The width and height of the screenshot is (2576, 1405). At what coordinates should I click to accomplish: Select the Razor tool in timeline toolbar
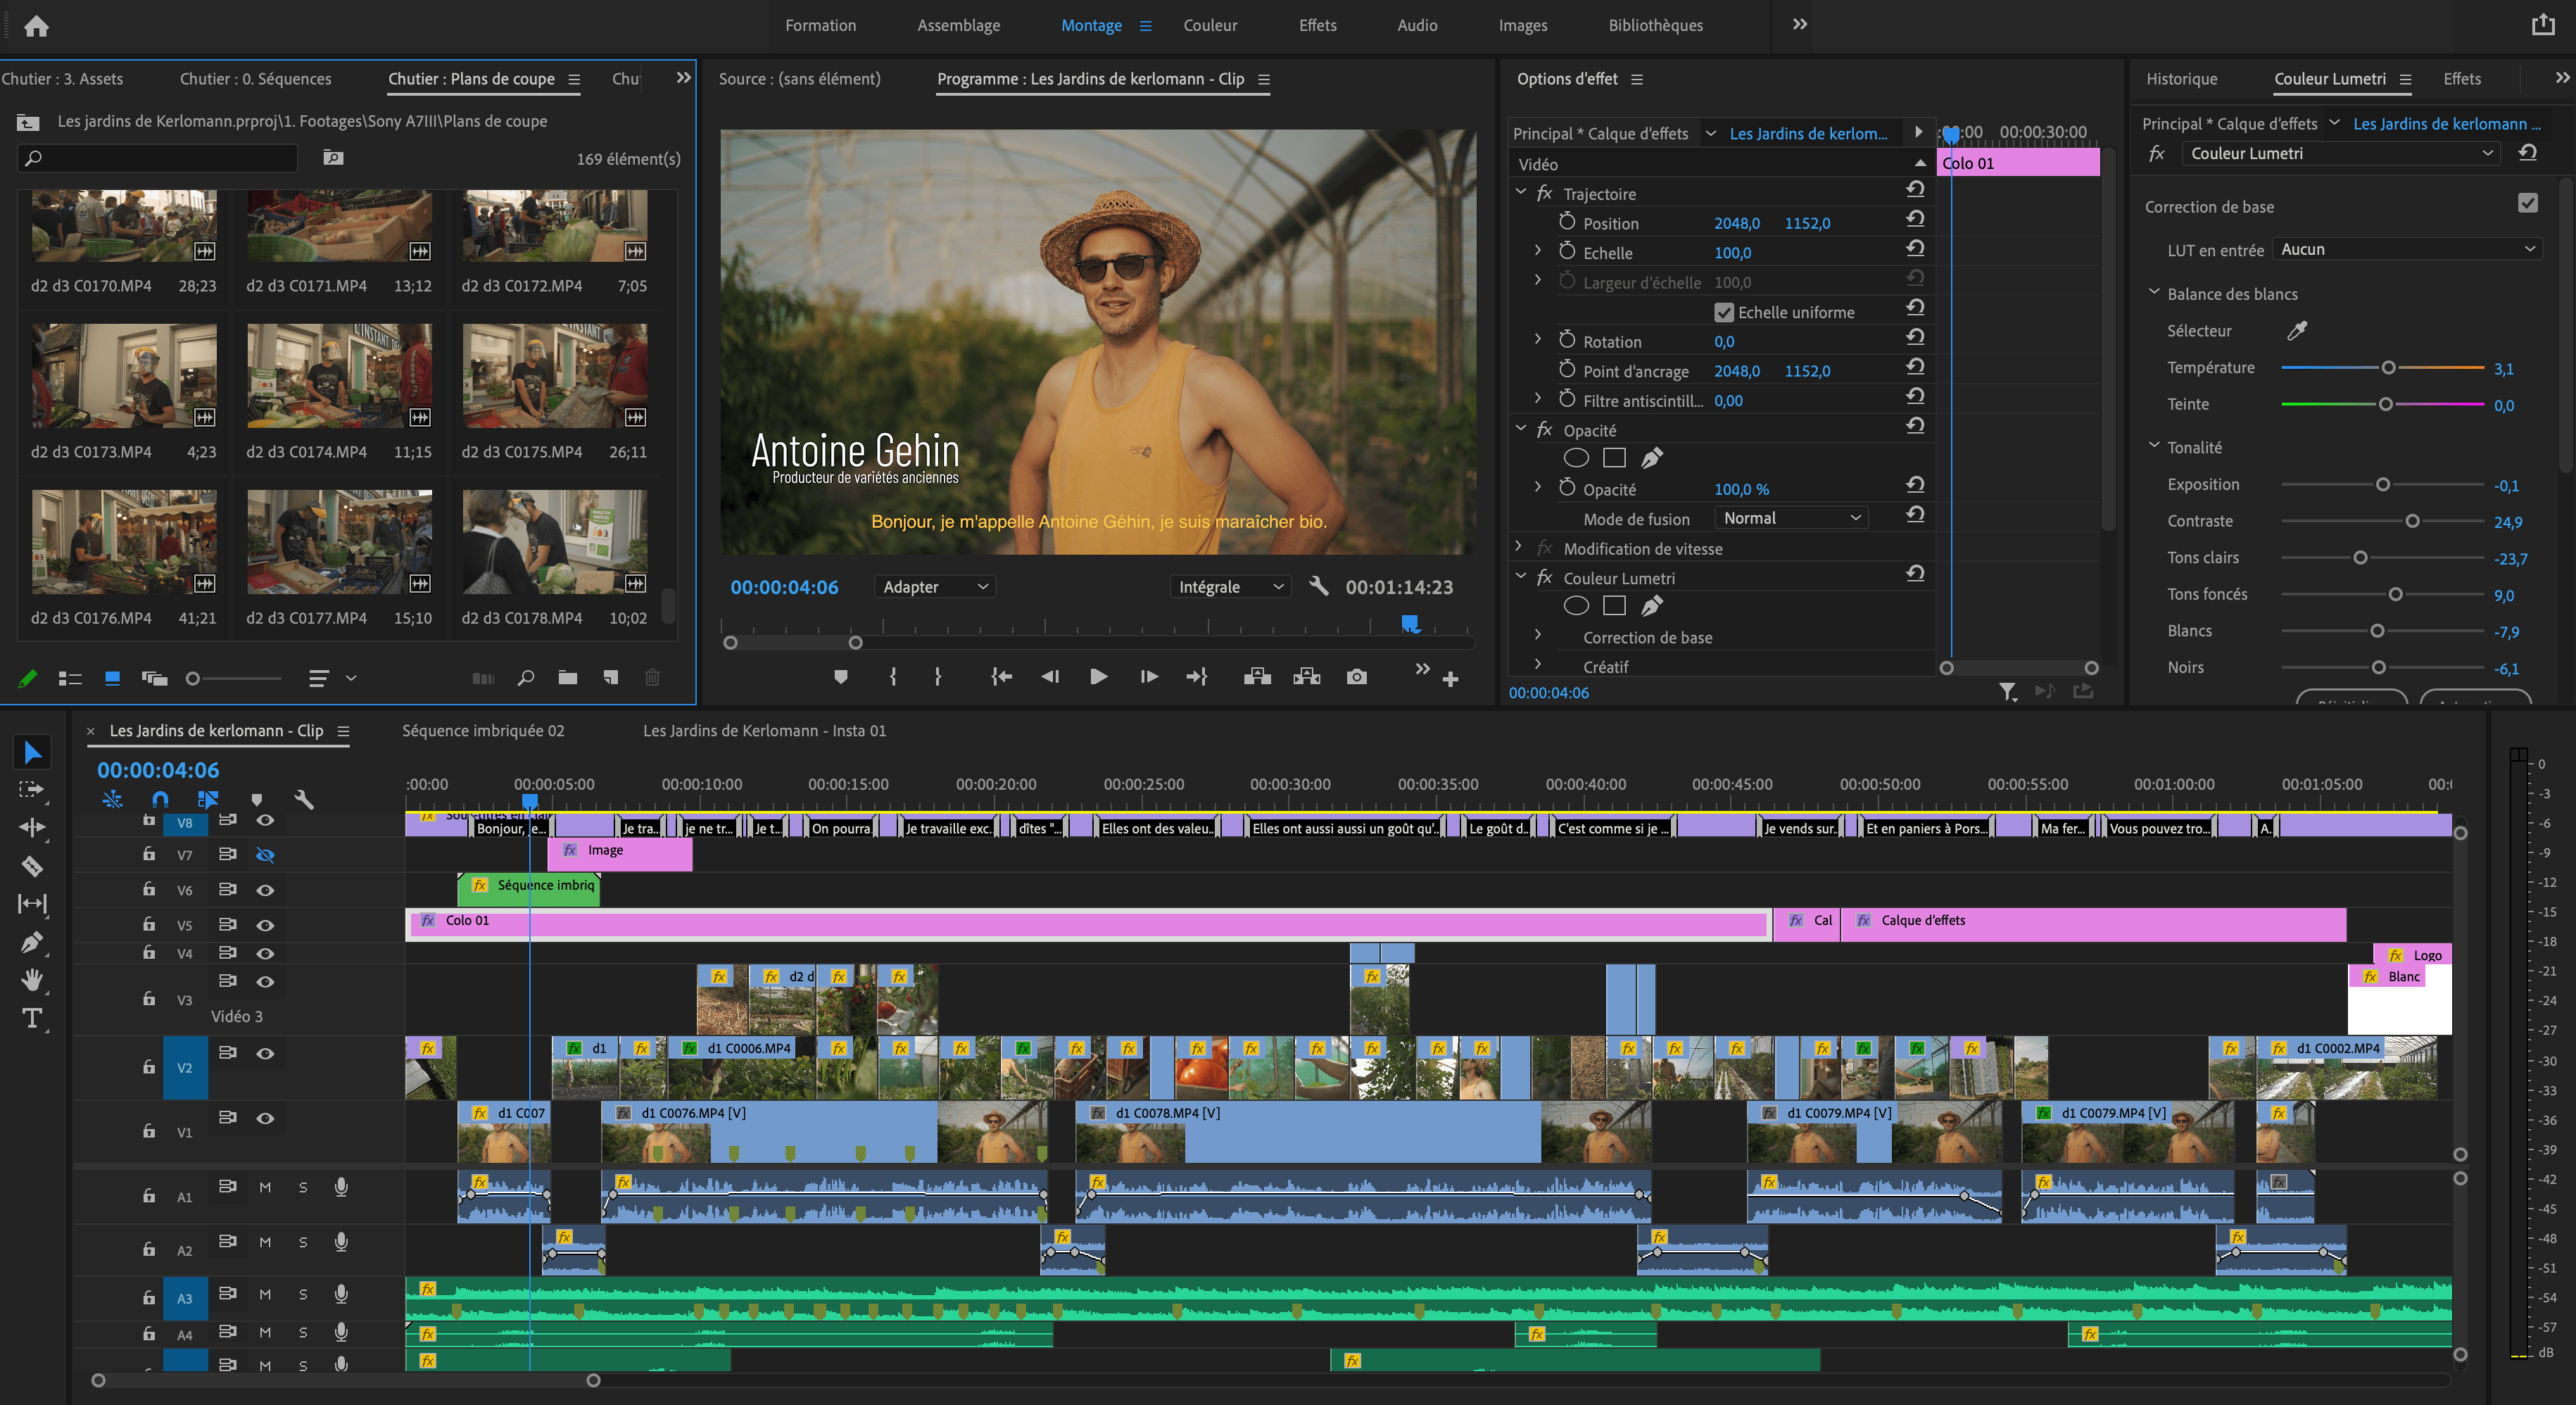[x=32, y=866]
